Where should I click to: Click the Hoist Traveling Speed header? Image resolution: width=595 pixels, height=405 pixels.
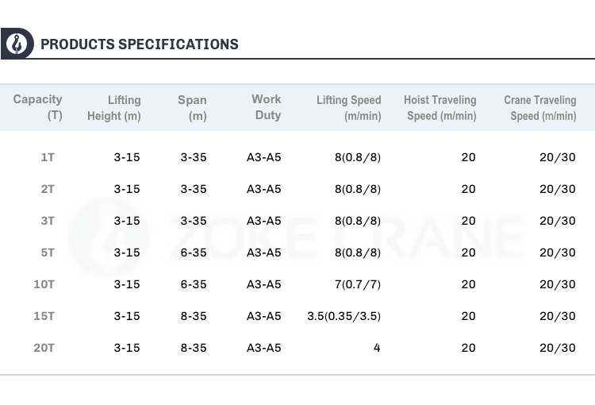click(x=440, y=107)
